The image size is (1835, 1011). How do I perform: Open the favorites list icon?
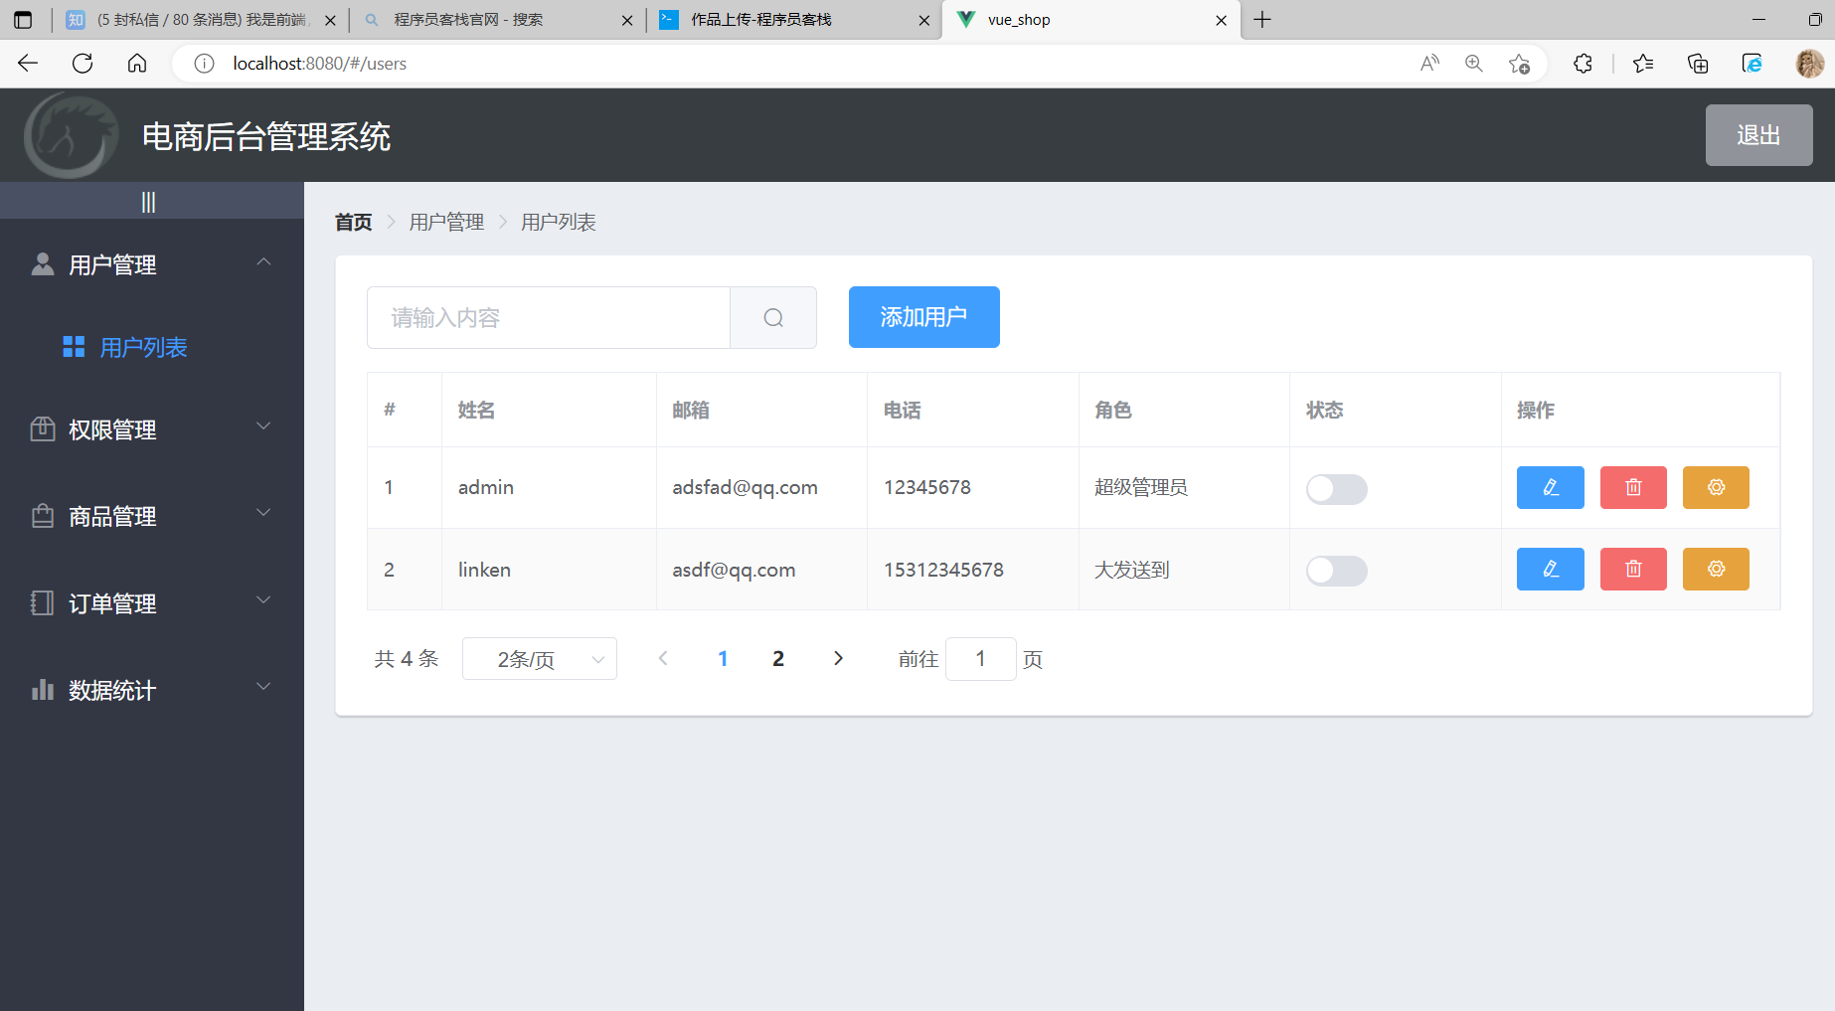point(1643,64)
